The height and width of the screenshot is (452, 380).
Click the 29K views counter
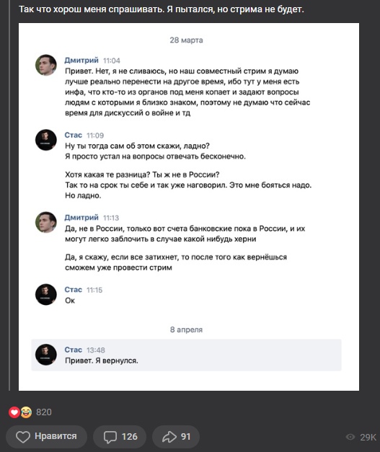368,438
